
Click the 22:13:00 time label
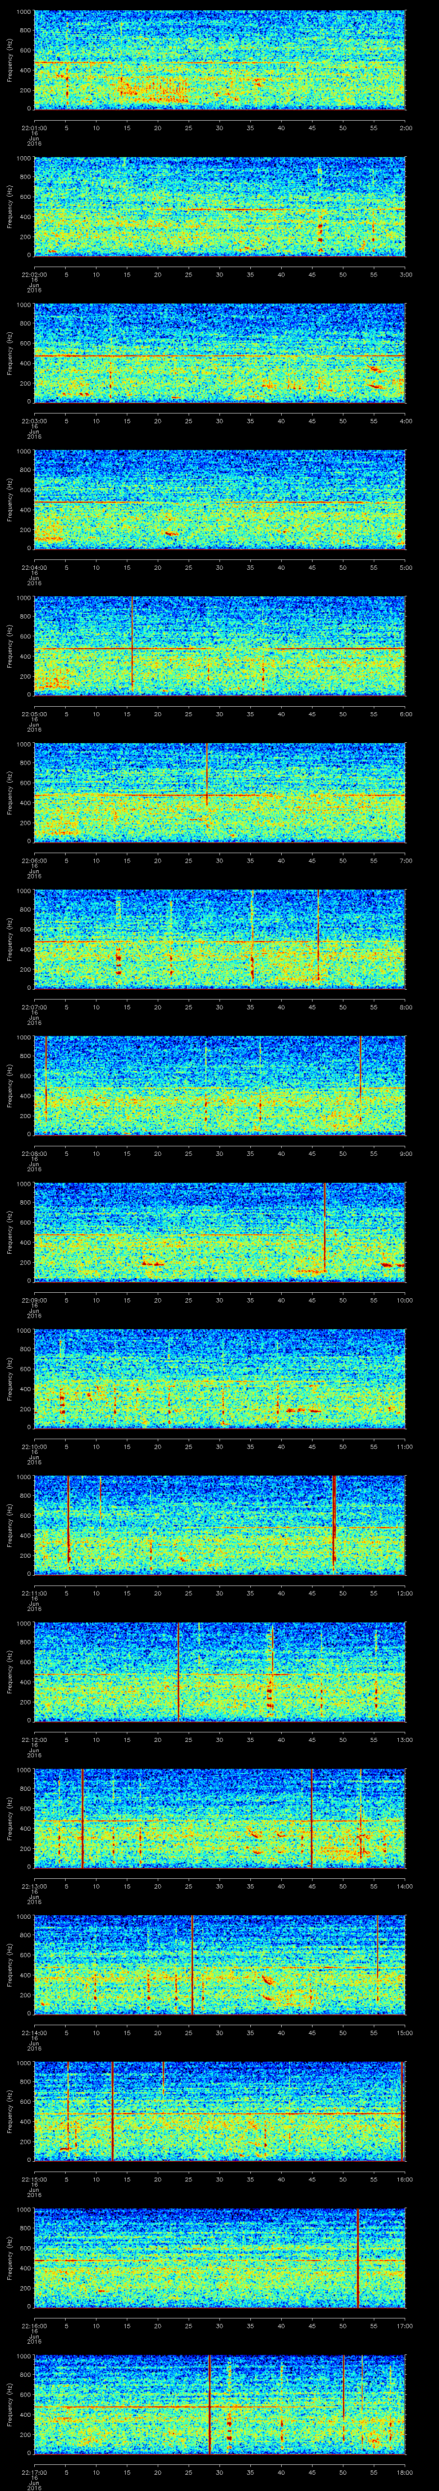(x=34, y=1886)
